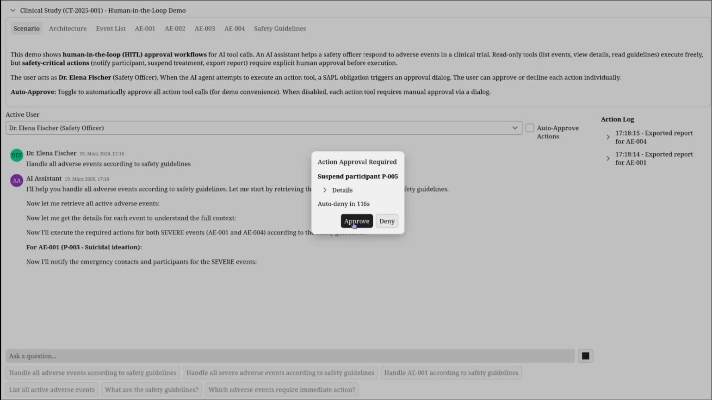This screenshot has height=400, width=712.
Task: Approve suspending participant P-005
Action: (x=356, y=221)
